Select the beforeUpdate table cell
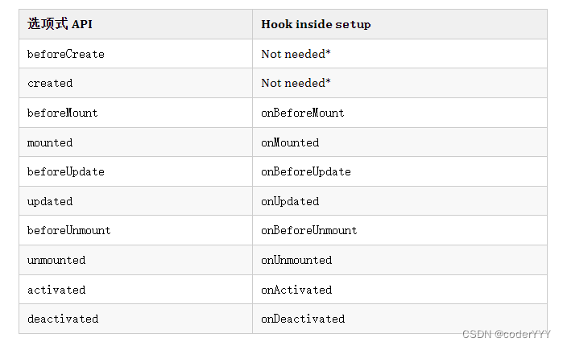Image resolution: width=563 pixels, height=346 pixels. coord(66,171)
